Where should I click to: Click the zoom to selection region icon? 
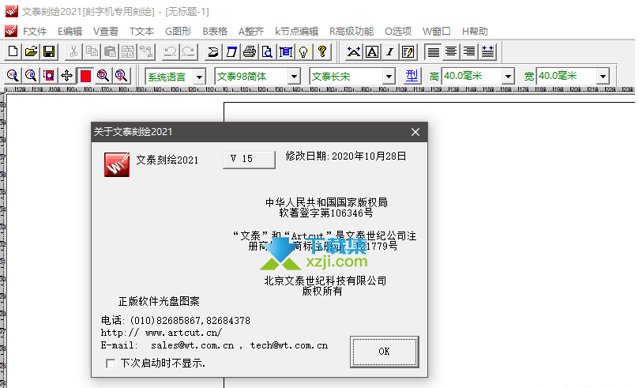pos(49,75)
